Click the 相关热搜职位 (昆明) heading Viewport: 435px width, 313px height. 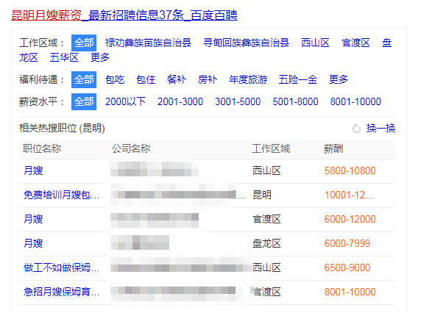pyautogui.click(x=62, y=129)
